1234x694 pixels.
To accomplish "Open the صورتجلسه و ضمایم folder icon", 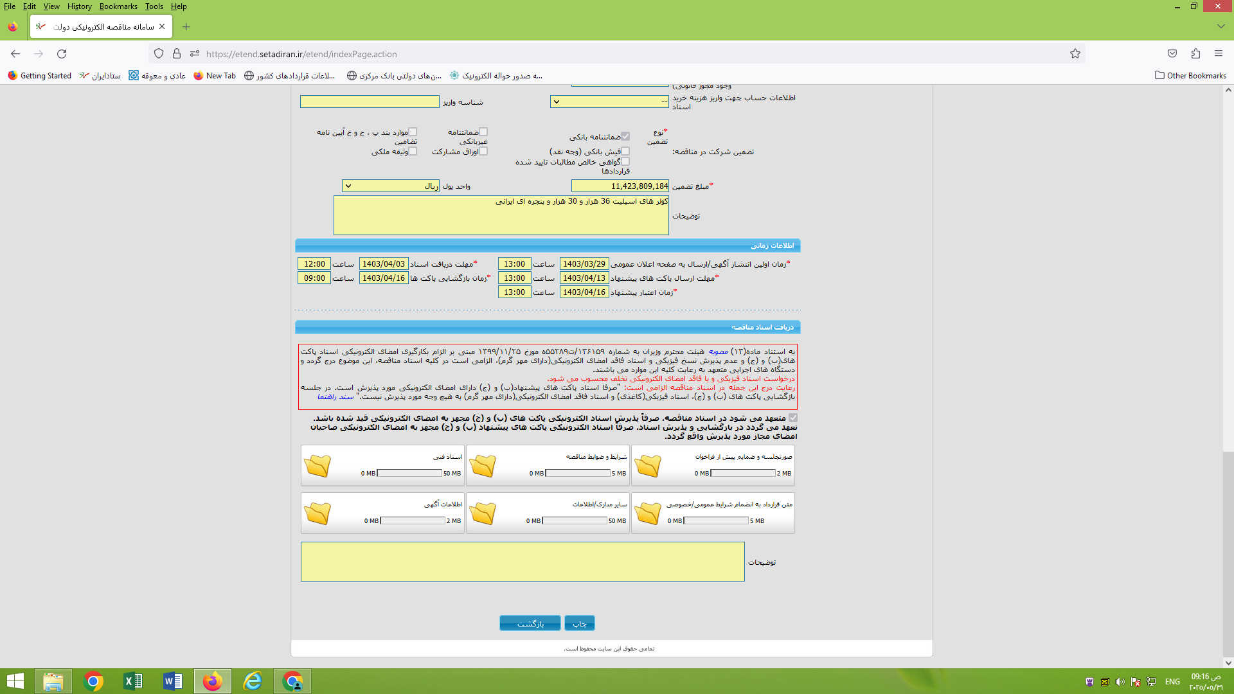I will coord(648,466).
